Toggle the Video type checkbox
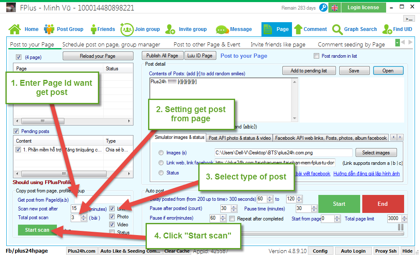 112,224
